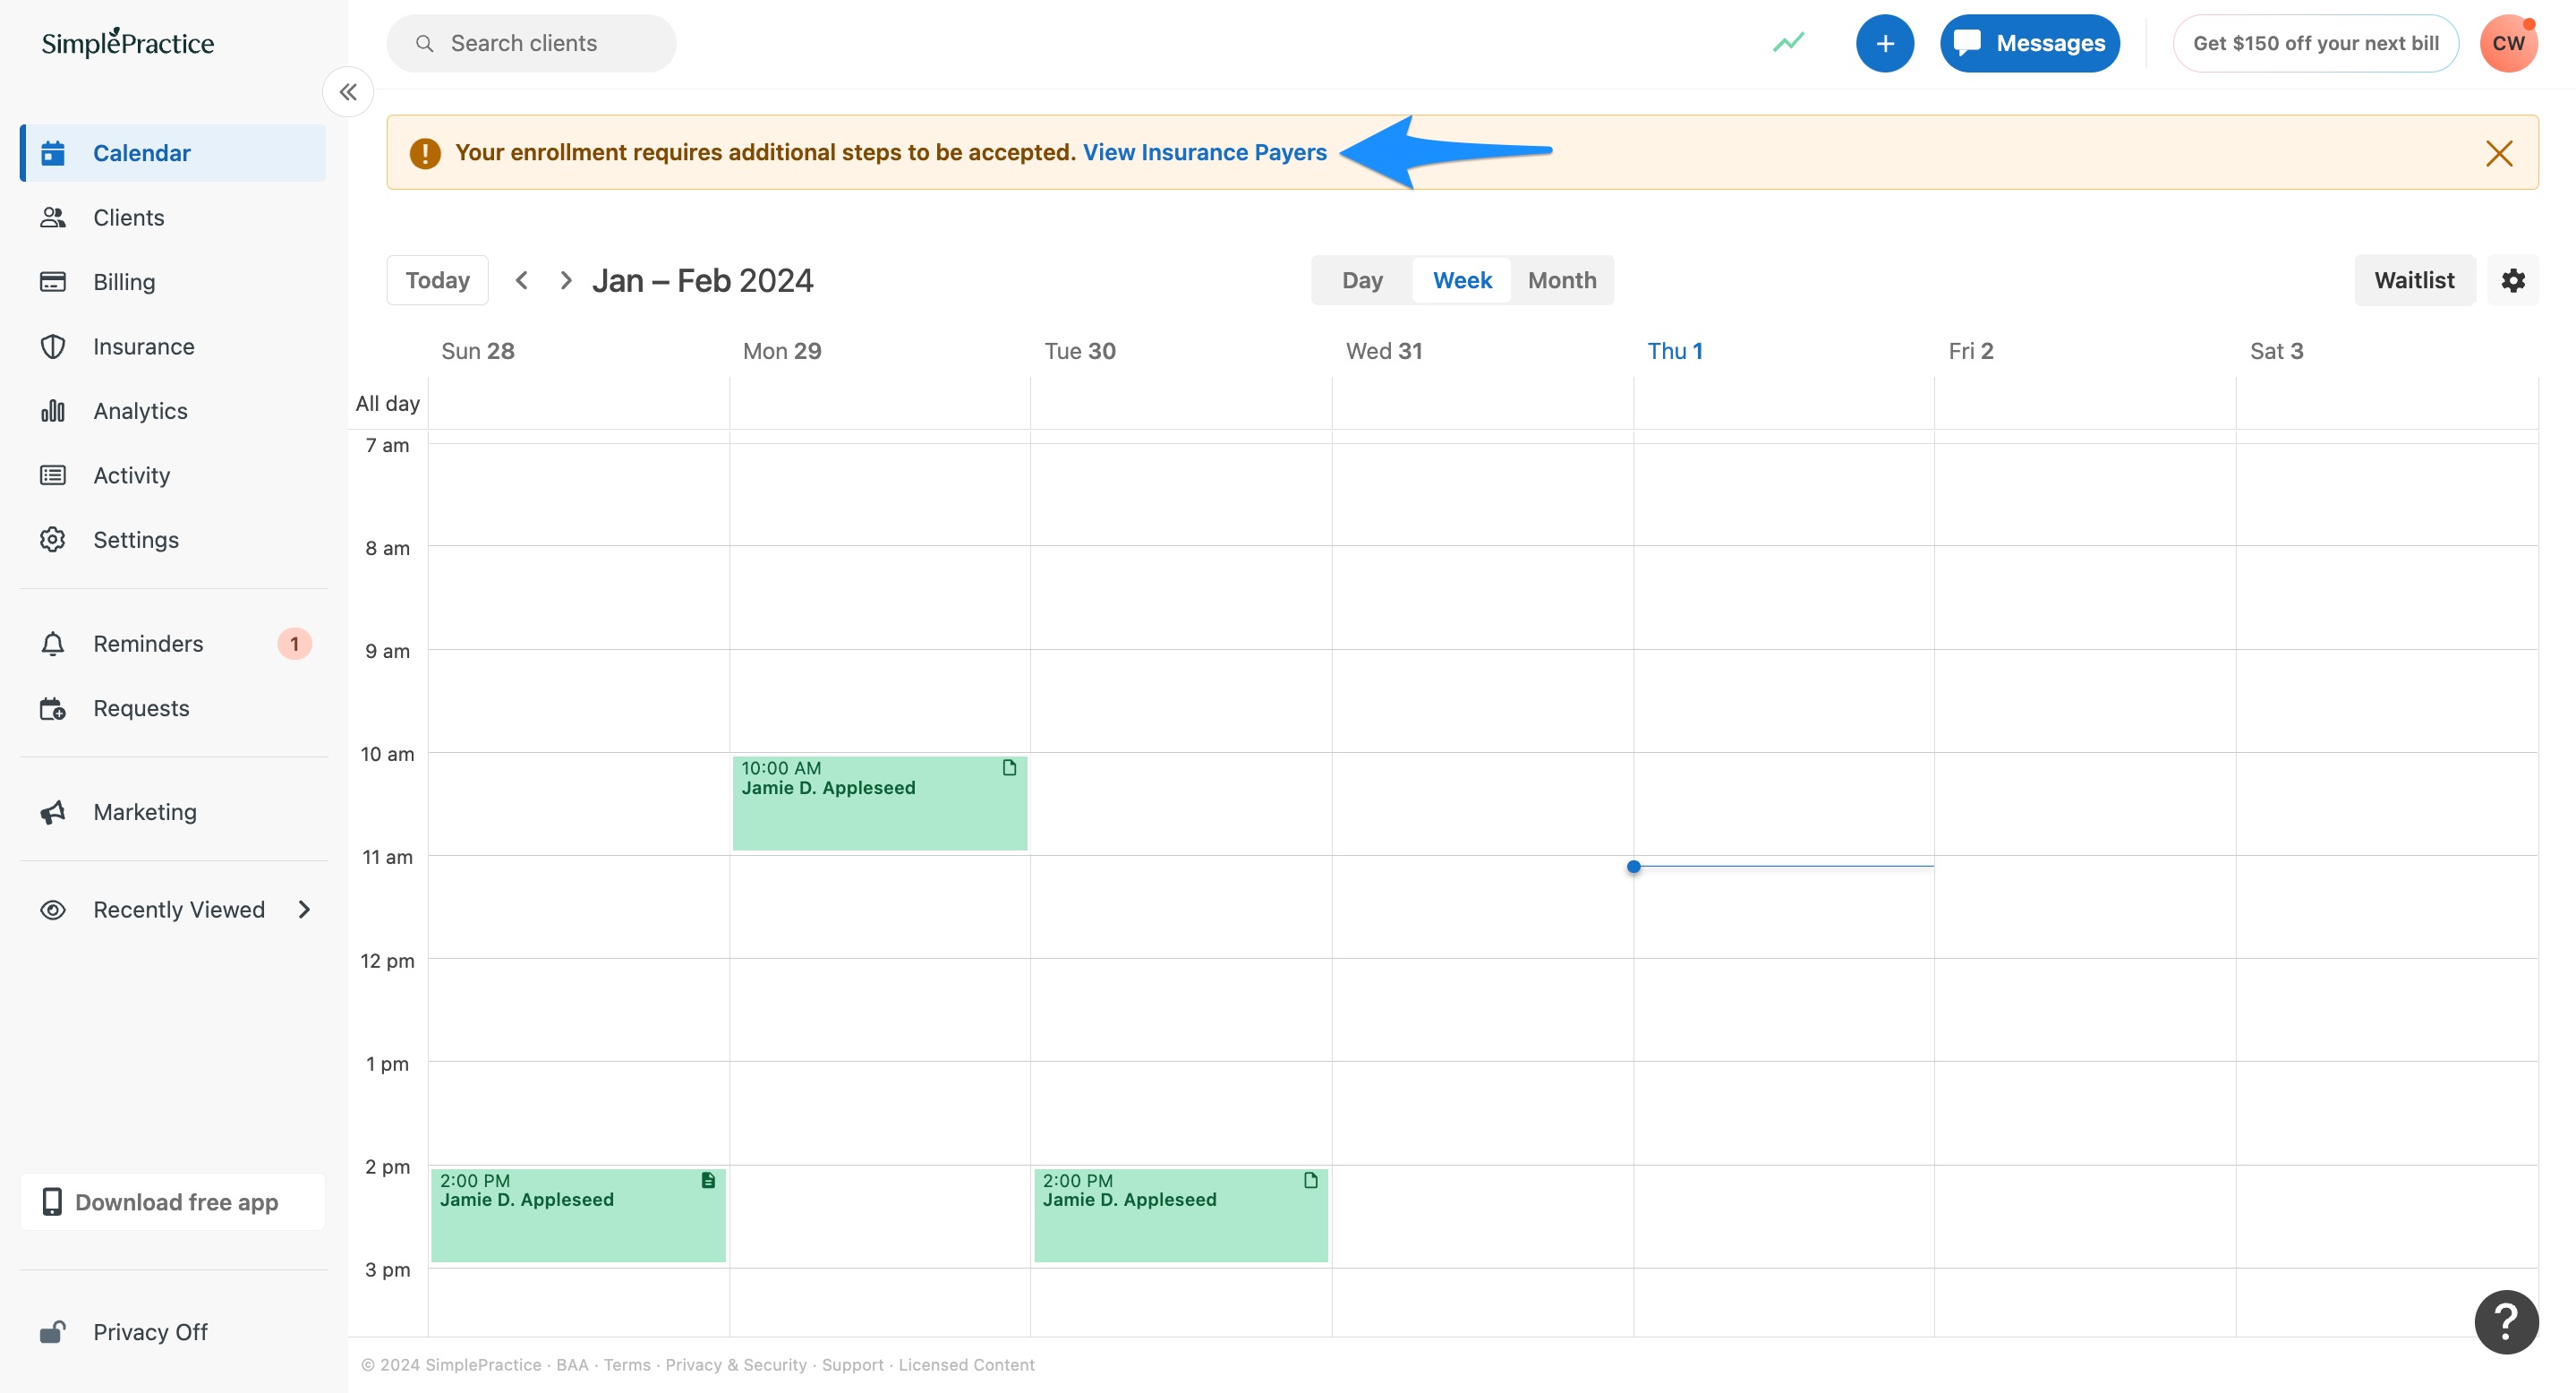
Task: Open calendar settings gear icon
Action: tap(2513, 280)
